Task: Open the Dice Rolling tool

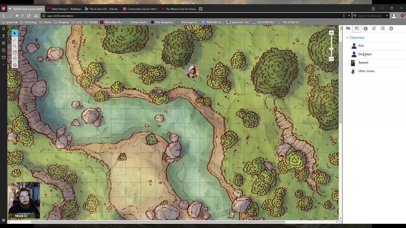Action: (15, 59)
